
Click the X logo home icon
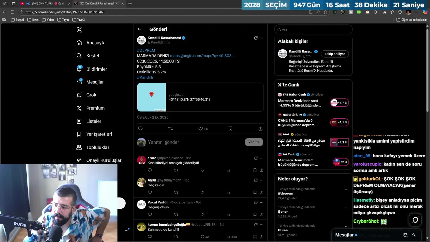(x=79, y=30)
